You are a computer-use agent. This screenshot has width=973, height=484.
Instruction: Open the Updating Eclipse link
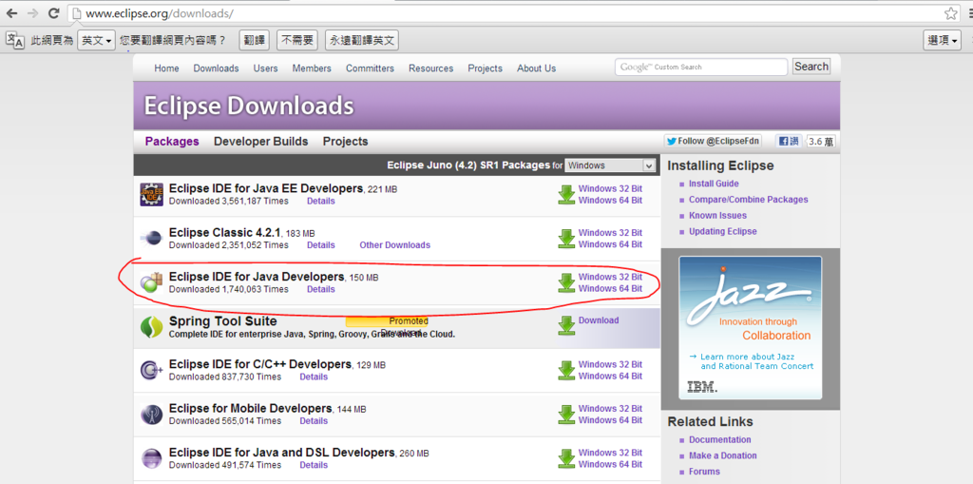point(723,231)
